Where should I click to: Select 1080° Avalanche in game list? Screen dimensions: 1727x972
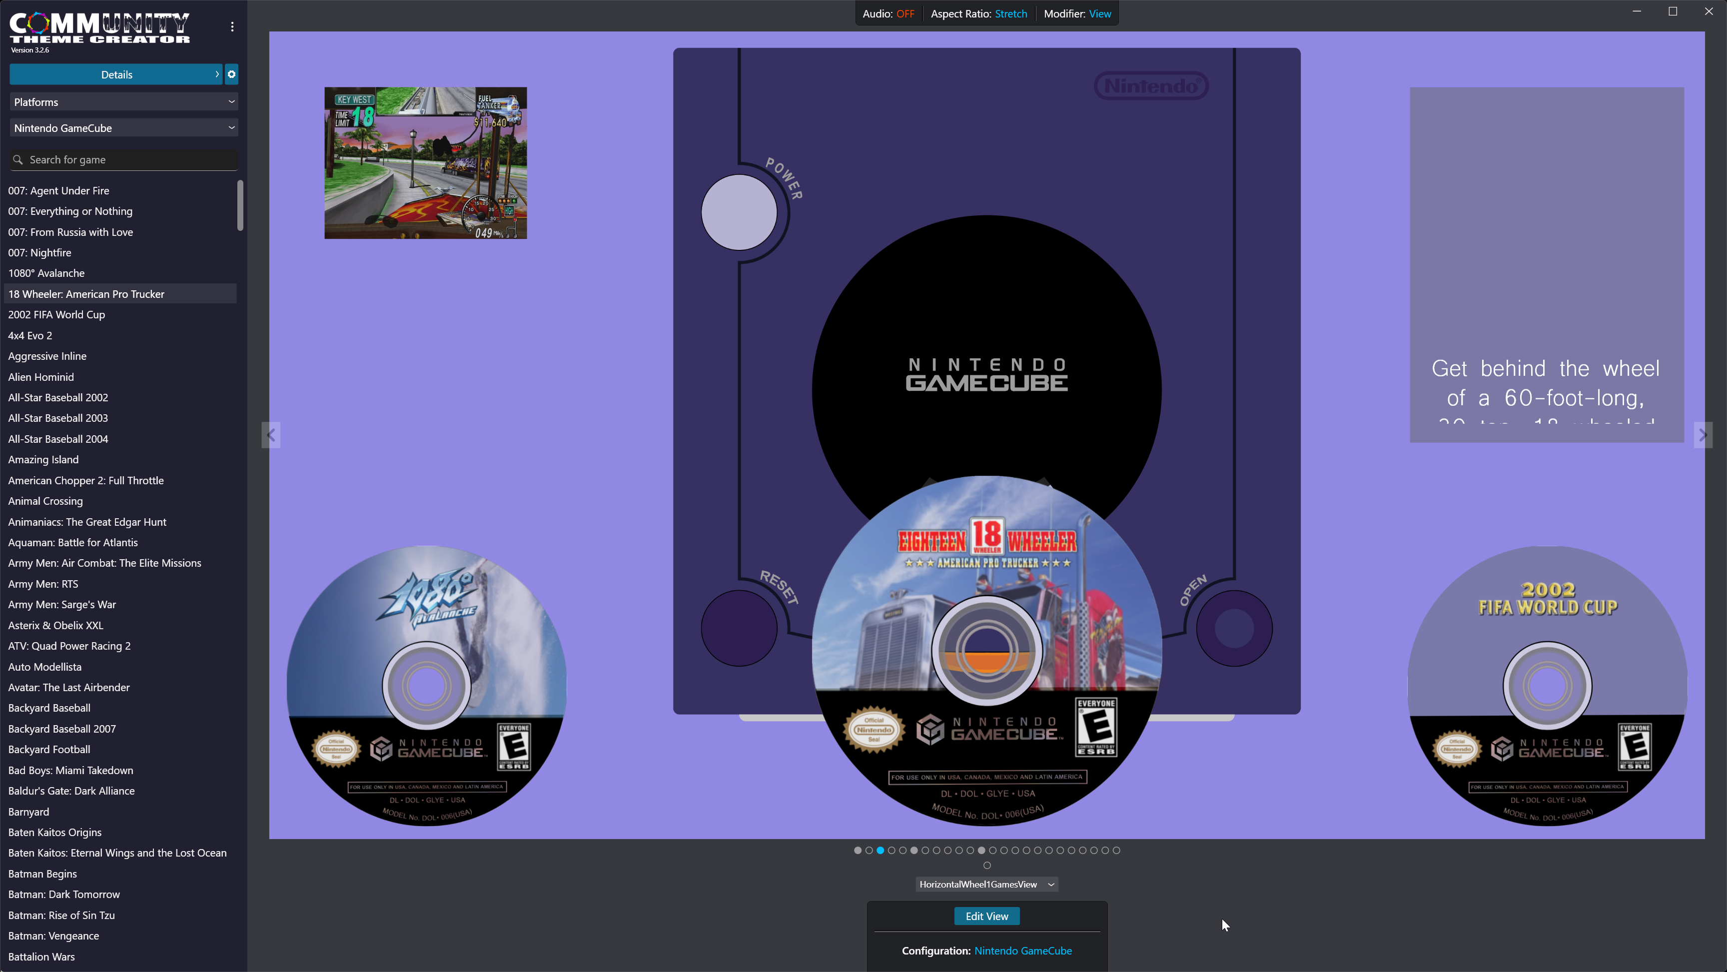[46, 273]
